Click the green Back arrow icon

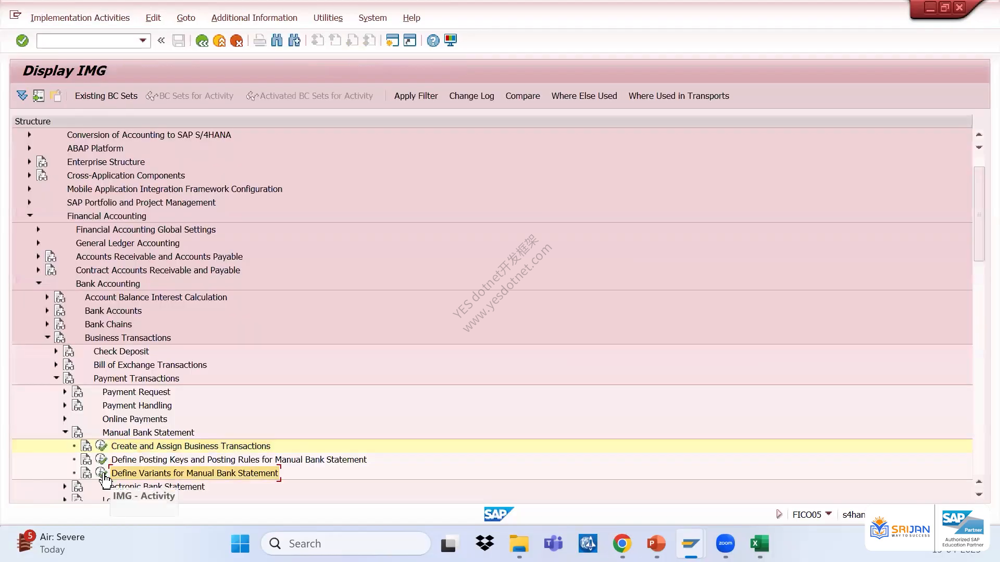tap(202, 41)
